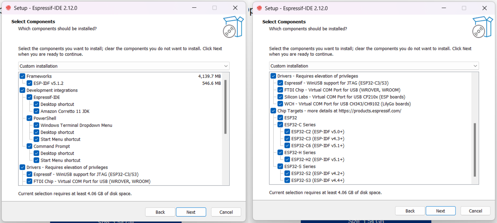The image size is (497, 223).
Task: Click disk space requirement text in right window
Action: (325, 192)
